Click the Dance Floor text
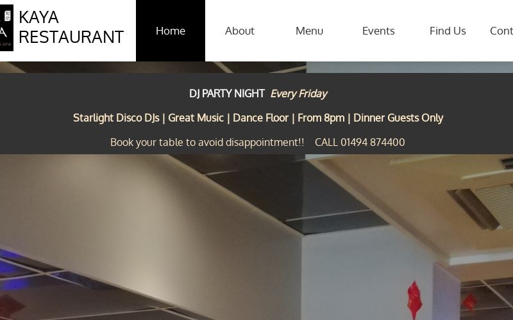 [x=260, y=118]
